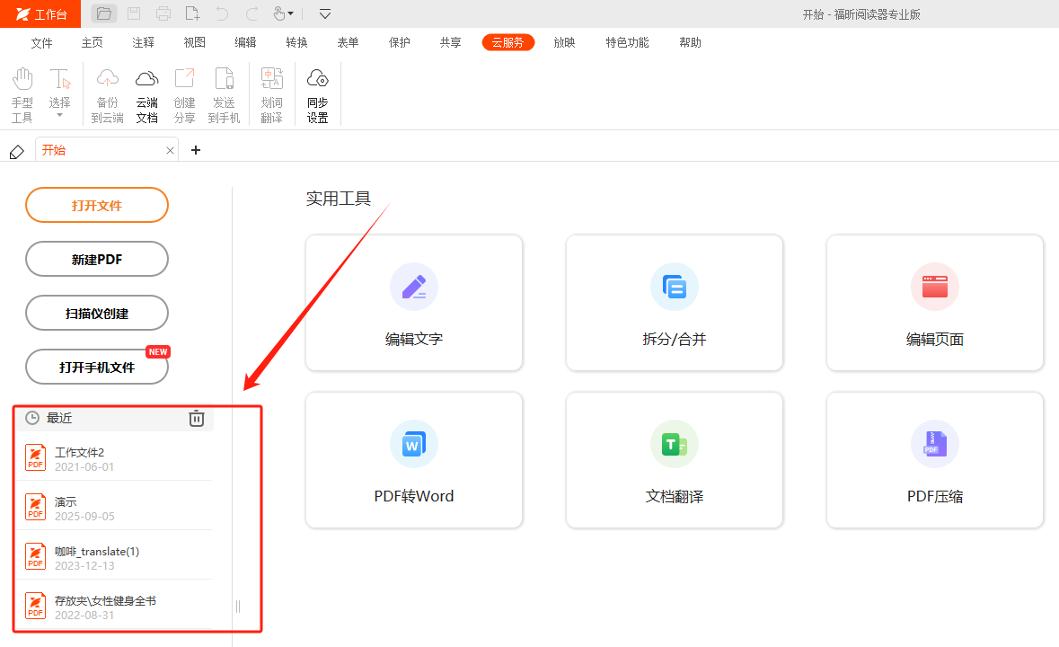Open the 编辑文字 edit text tool
Screen dimensions: 1059x647
[413, 303]
